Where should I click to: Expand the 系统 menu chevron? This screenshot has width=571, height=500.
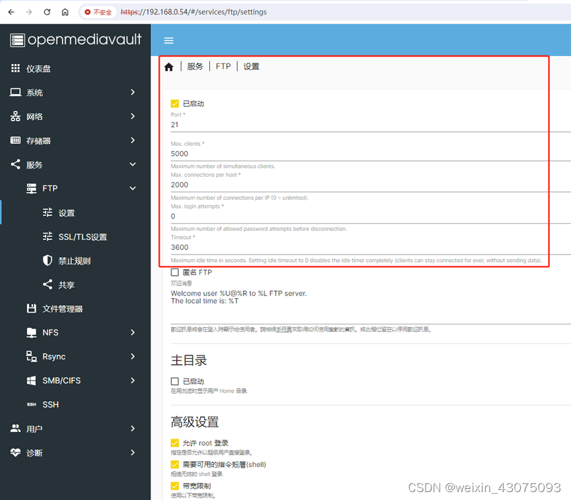click(133, 92)
